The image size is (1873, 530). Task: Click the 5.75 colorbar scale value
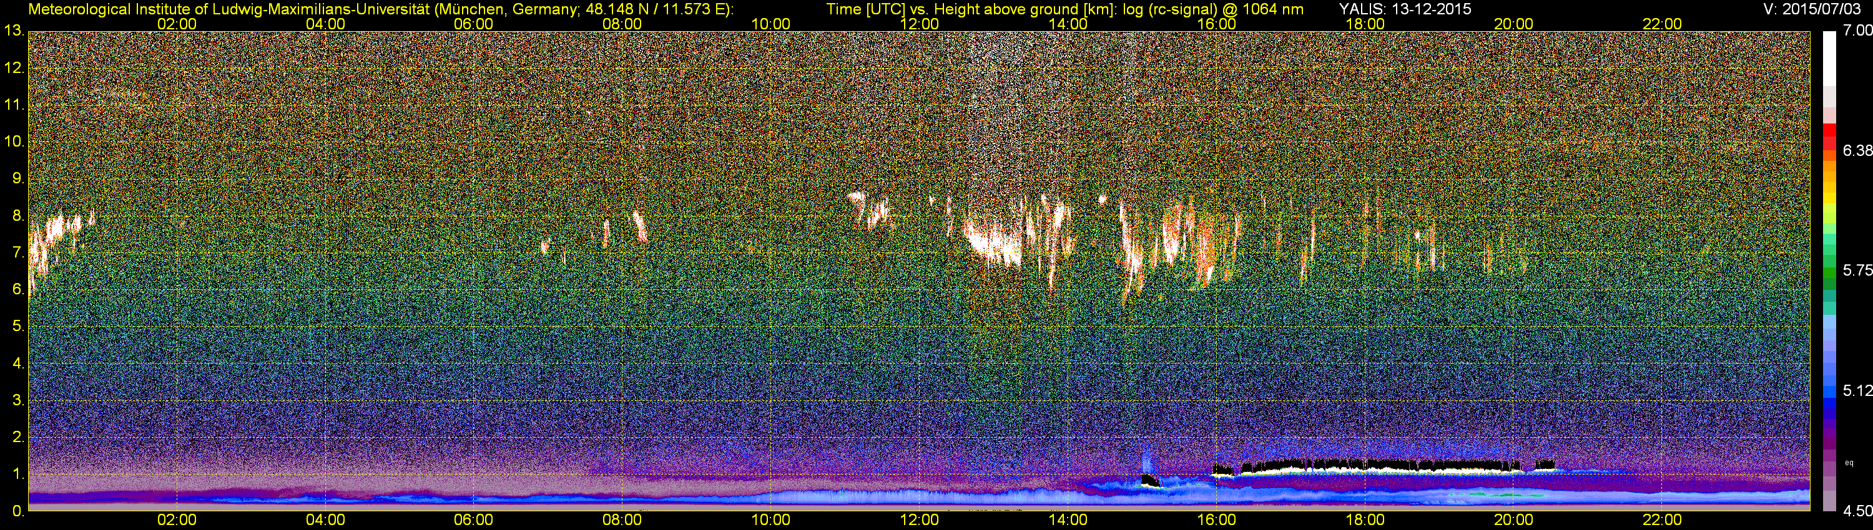pyautogui.click(x=1857, y=270)
